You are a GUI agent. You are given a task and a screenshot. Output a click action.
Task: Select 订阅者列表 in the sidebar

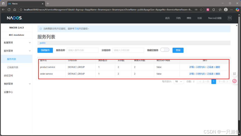click(x=17, y=67)
